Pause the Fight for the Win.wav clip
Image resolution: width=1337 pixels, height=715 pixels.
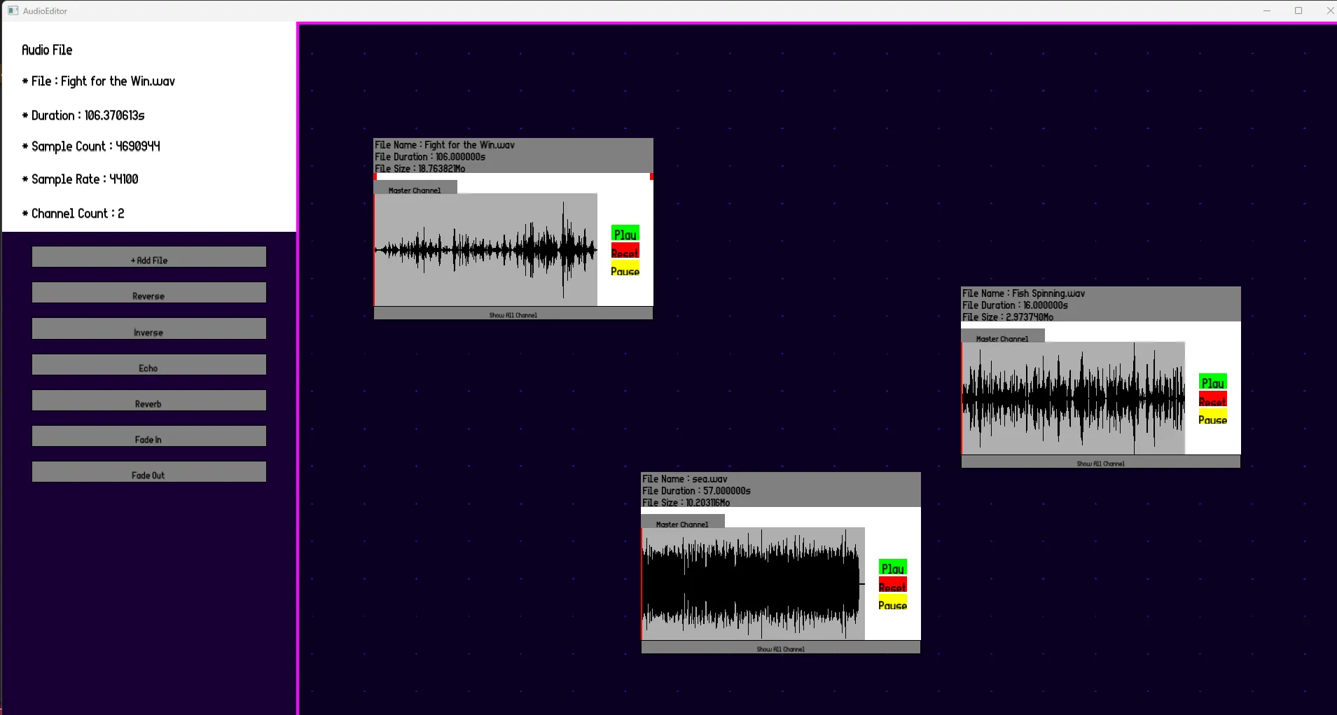point(625,271)
